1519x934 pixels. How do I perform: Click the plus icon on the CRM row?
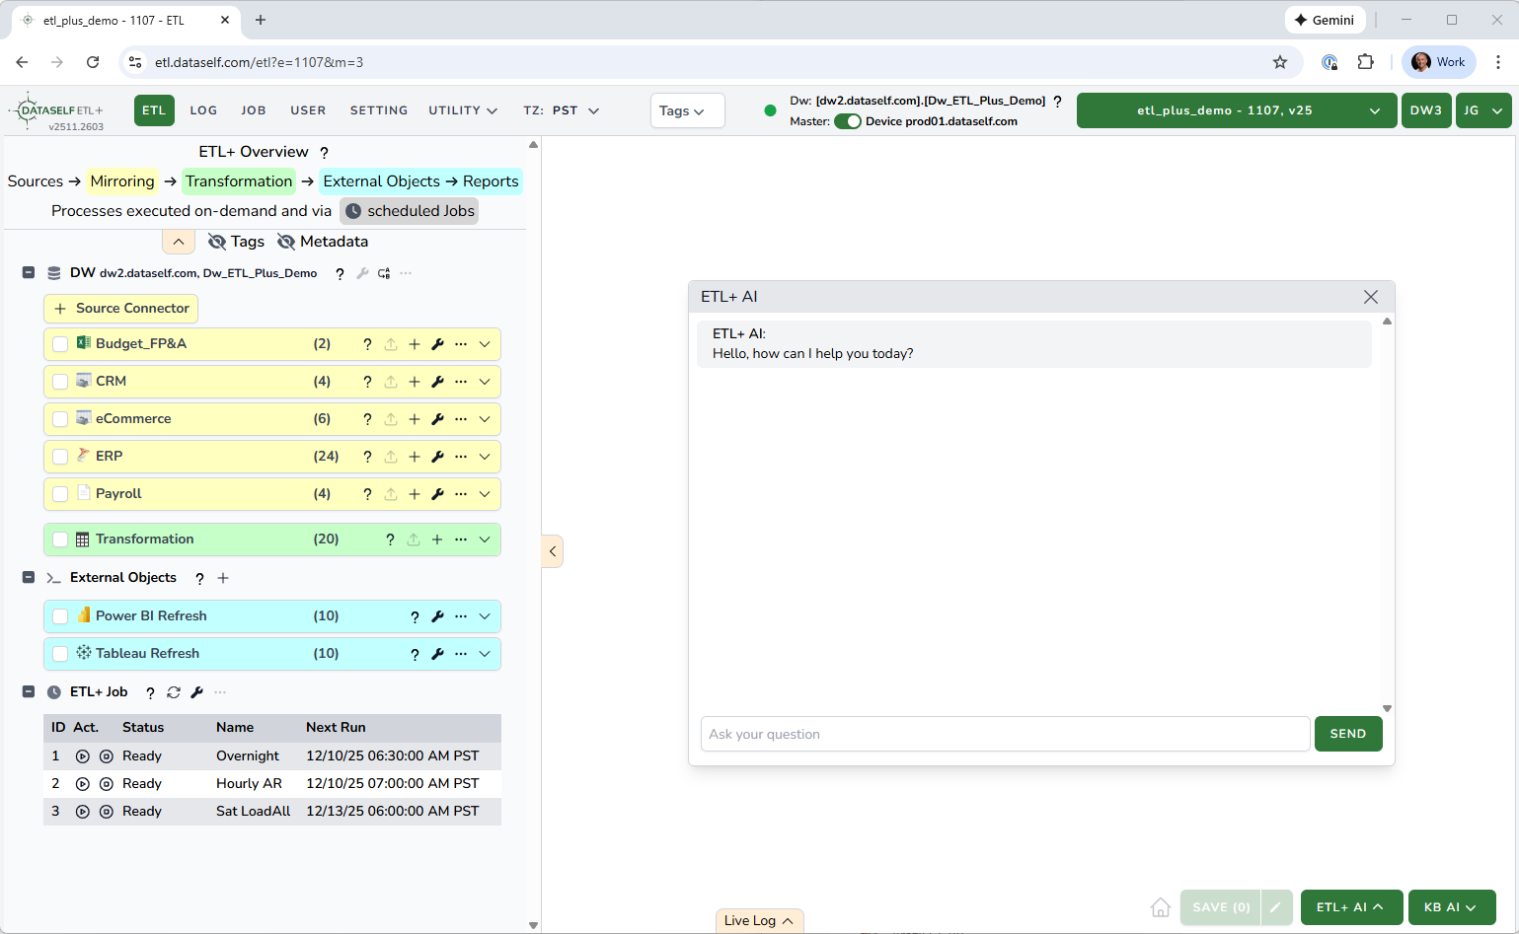(x=415, y=382)
